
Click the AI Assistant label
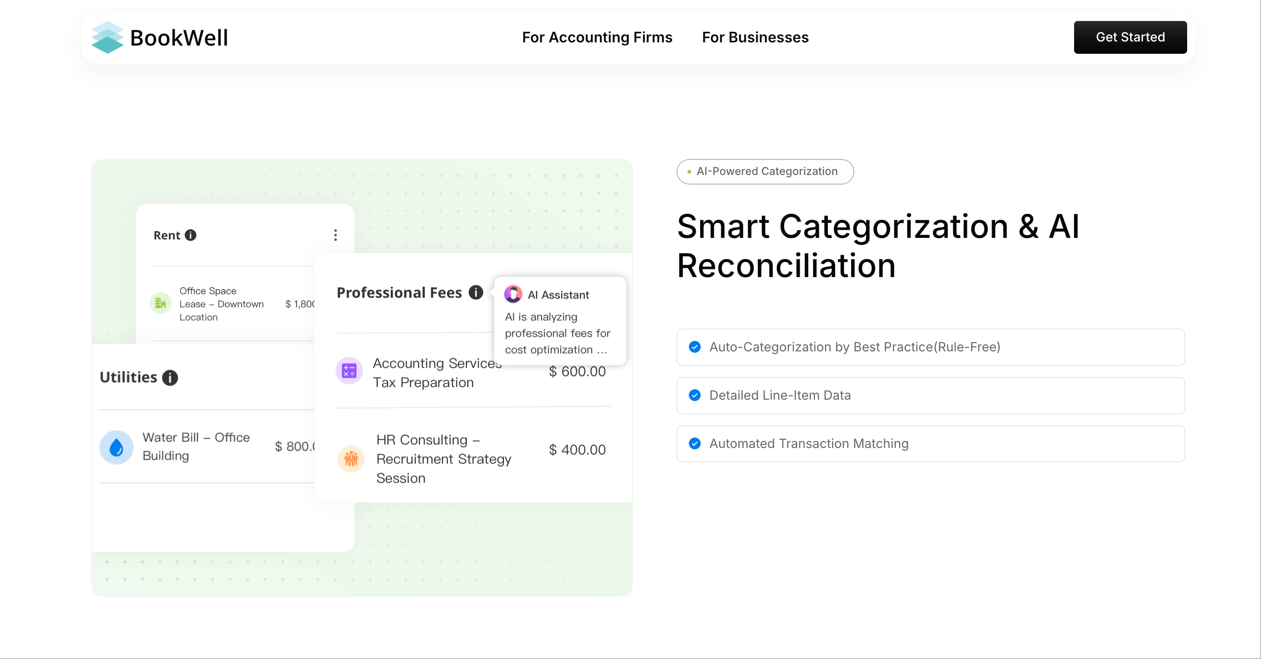pyautogui.click(x=558, y=294)
